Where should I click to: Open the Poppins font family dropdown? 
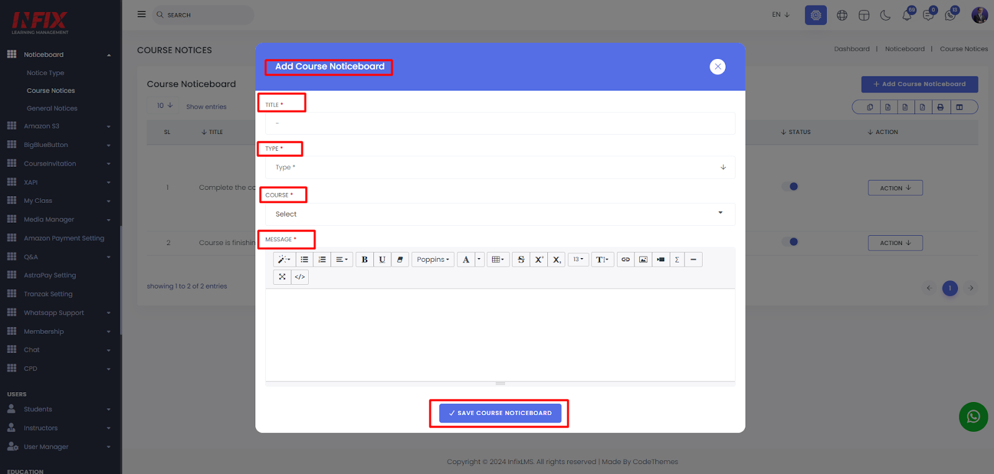(x=433, y=259)
